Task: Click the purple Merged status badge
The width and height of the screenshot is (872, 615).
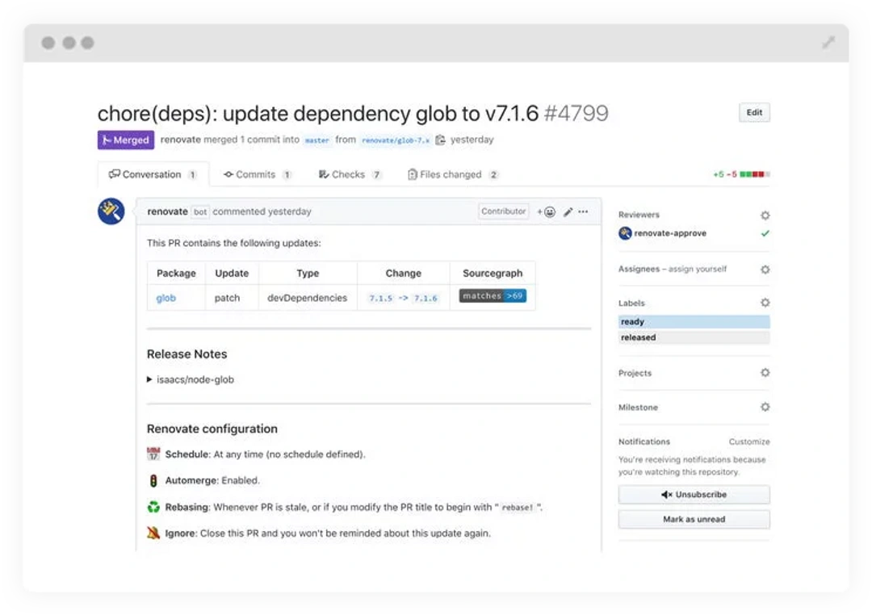Action: coord(126,140)
